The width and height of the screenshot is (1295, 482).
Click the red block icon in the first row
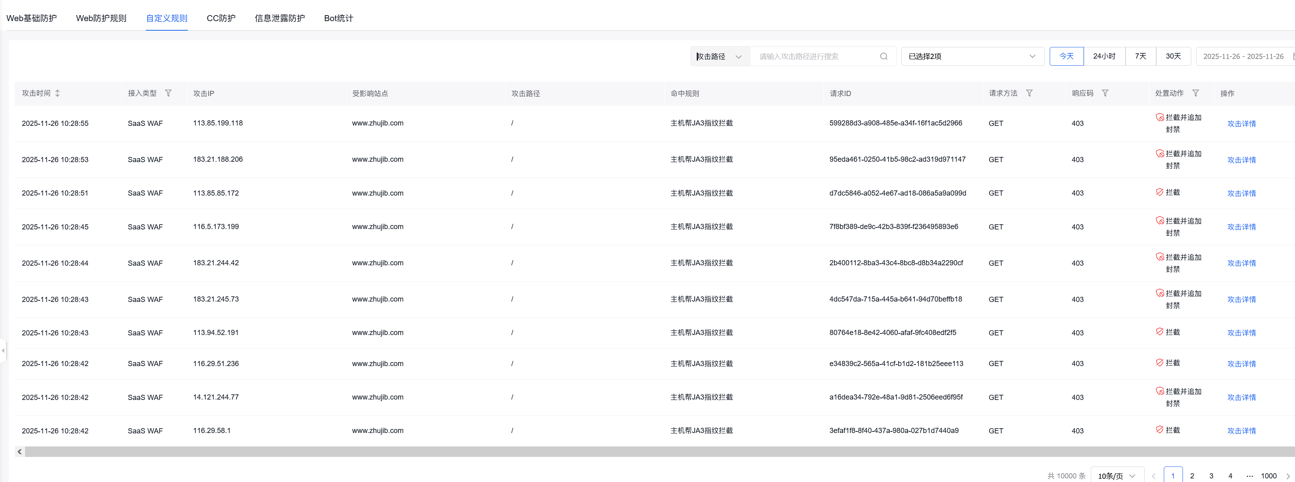(x=1160, y=118)
